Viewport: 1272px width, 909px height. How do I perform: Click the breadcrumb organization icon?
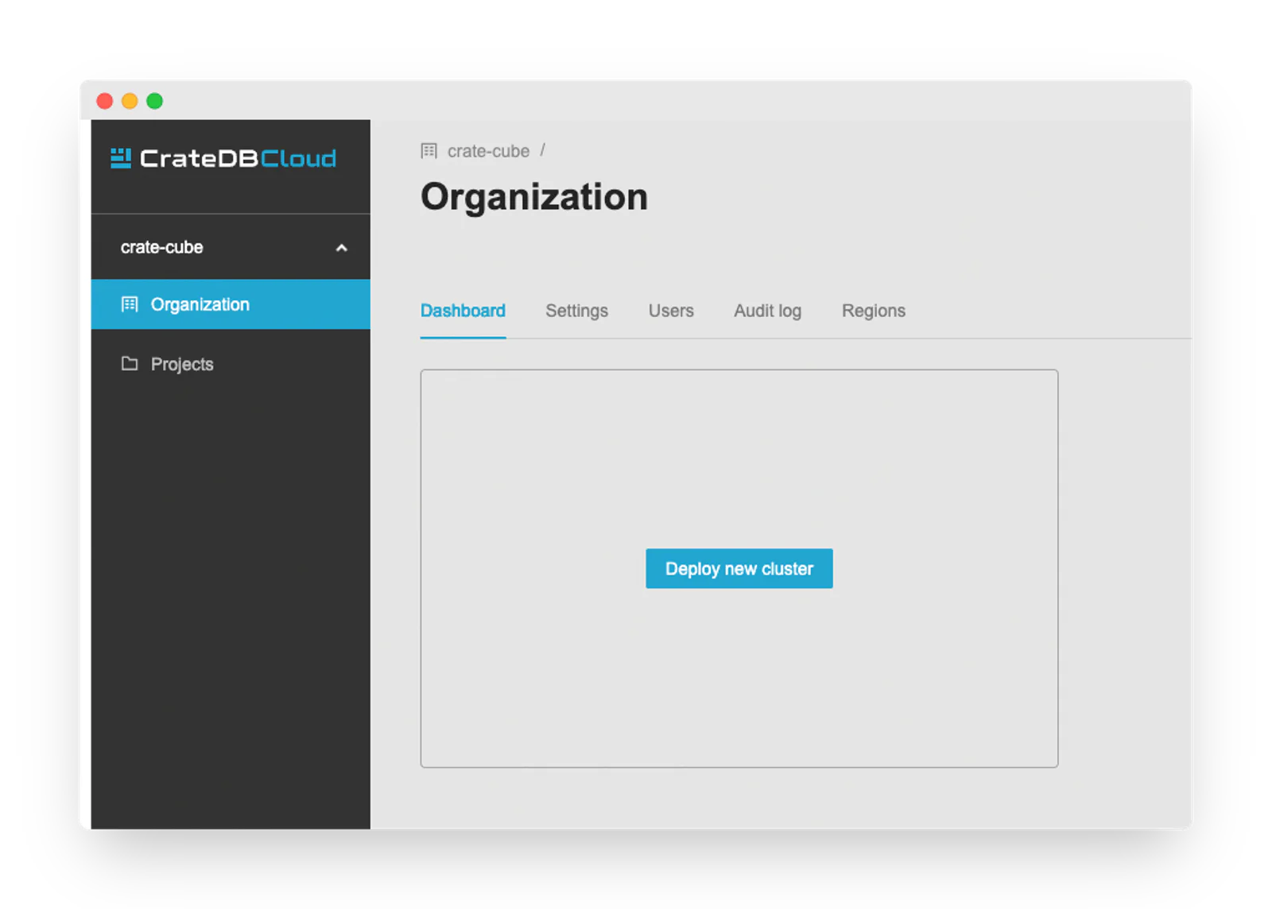[x=429, y=151]
